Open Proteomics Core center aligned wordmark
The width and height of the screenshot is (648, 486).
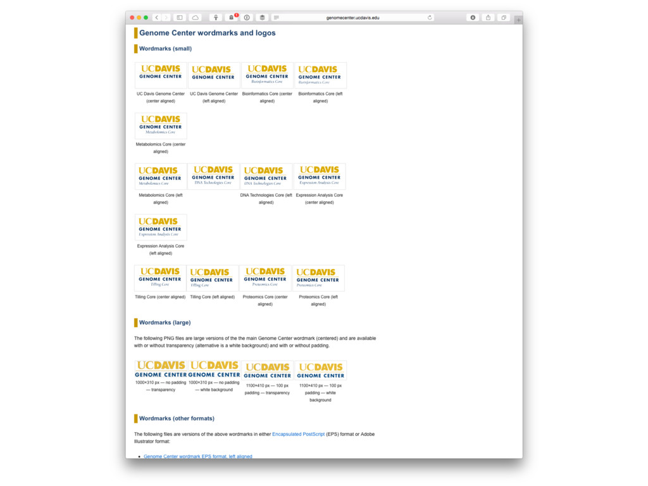265,278
